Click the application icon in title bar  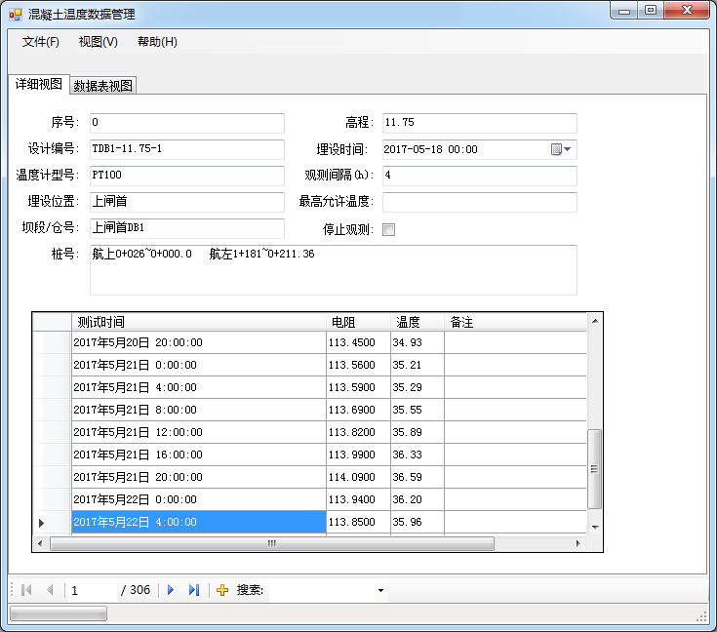click(15, 15)
